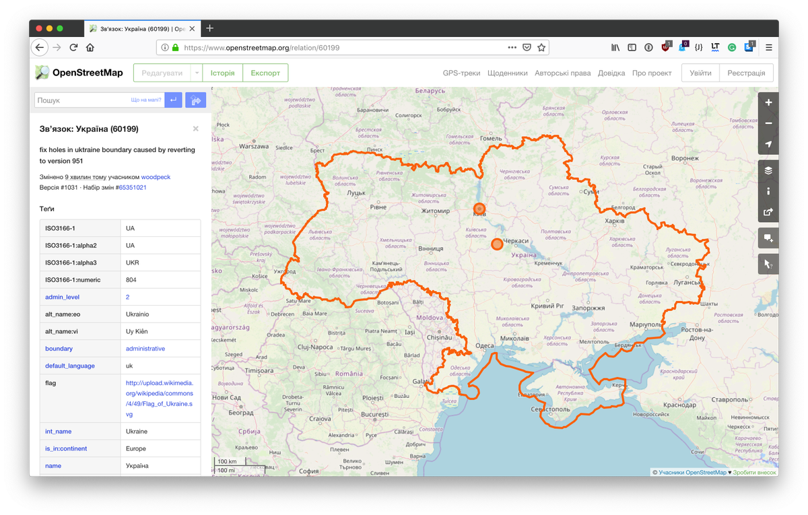The image size is (808, 515).
Task: Open user woodpeck's profile link
Action: click(156, 177)
